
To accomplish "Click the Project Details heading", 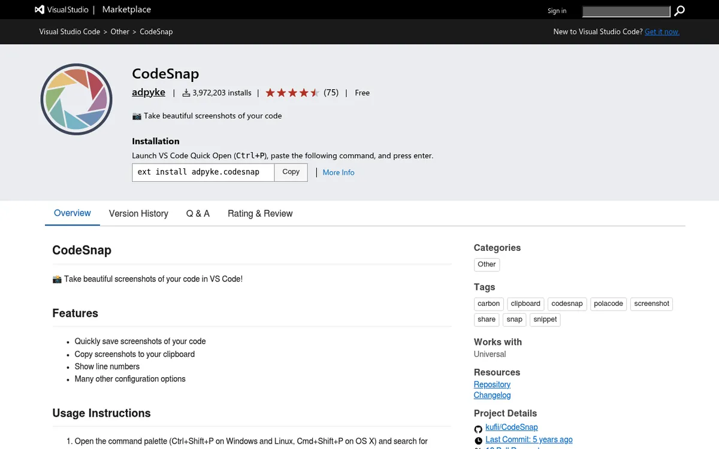I will (x=505, y=413).
